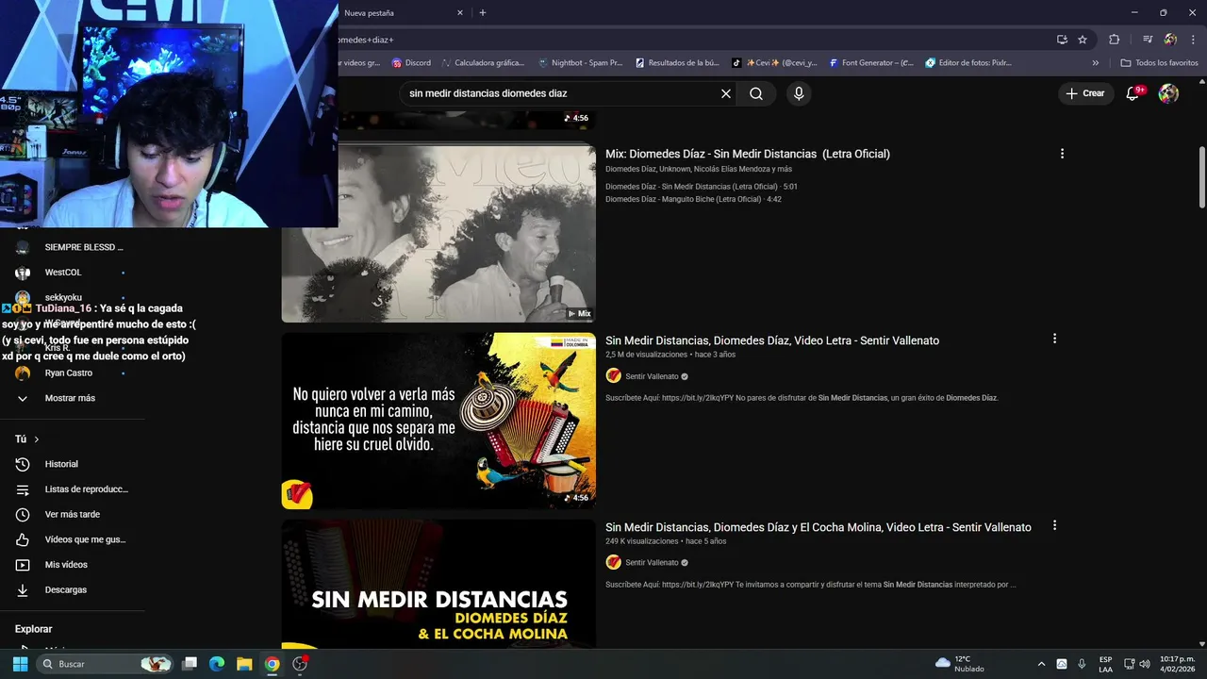Open Todos los favoritos folder

pos(1160,63)
